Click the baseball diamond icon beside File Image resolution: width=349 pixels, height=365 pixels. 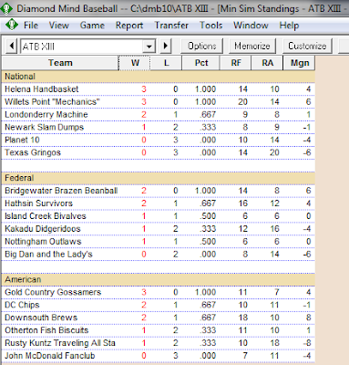pyautogui.click(x=12, y=25)
